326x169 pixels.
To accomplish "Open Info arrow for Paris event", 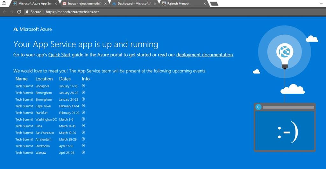I will point(83,126).
